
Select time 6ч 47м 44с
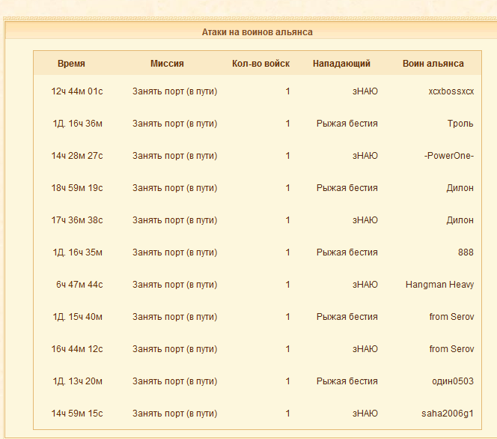tap(79, 285)
